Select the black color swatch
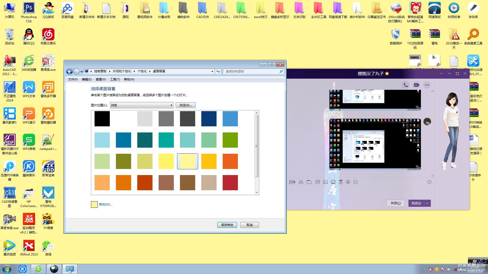 [x=102, y=119]
